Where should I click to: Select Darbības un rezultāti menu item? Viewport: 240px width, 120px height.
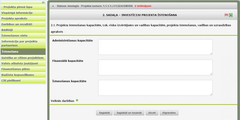[x=23, y=24]
